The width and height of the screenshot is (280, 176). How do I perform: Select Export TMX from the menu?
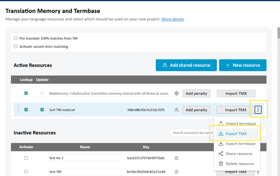(x=236, y=134)
